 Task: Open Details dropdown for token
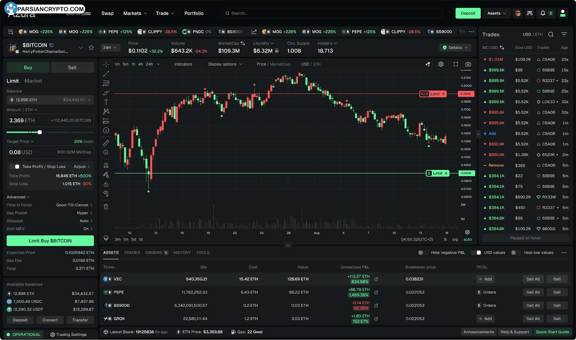(455, 47)
